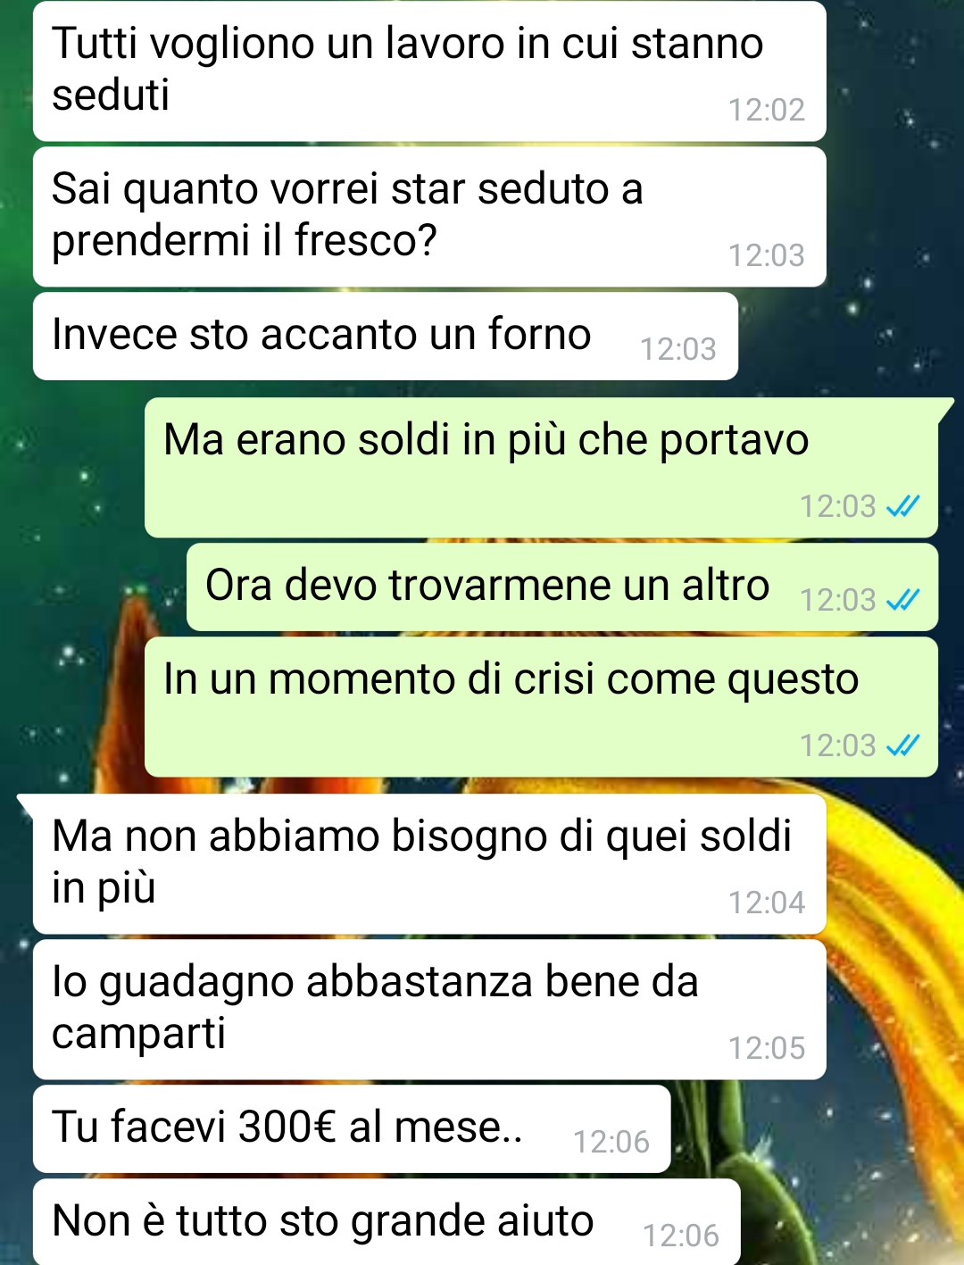This screenshot has height=1265, width=964.
Task: Tap the read-receipt checkmarks on 'Ma erano soldi' message
Action: 902,506
